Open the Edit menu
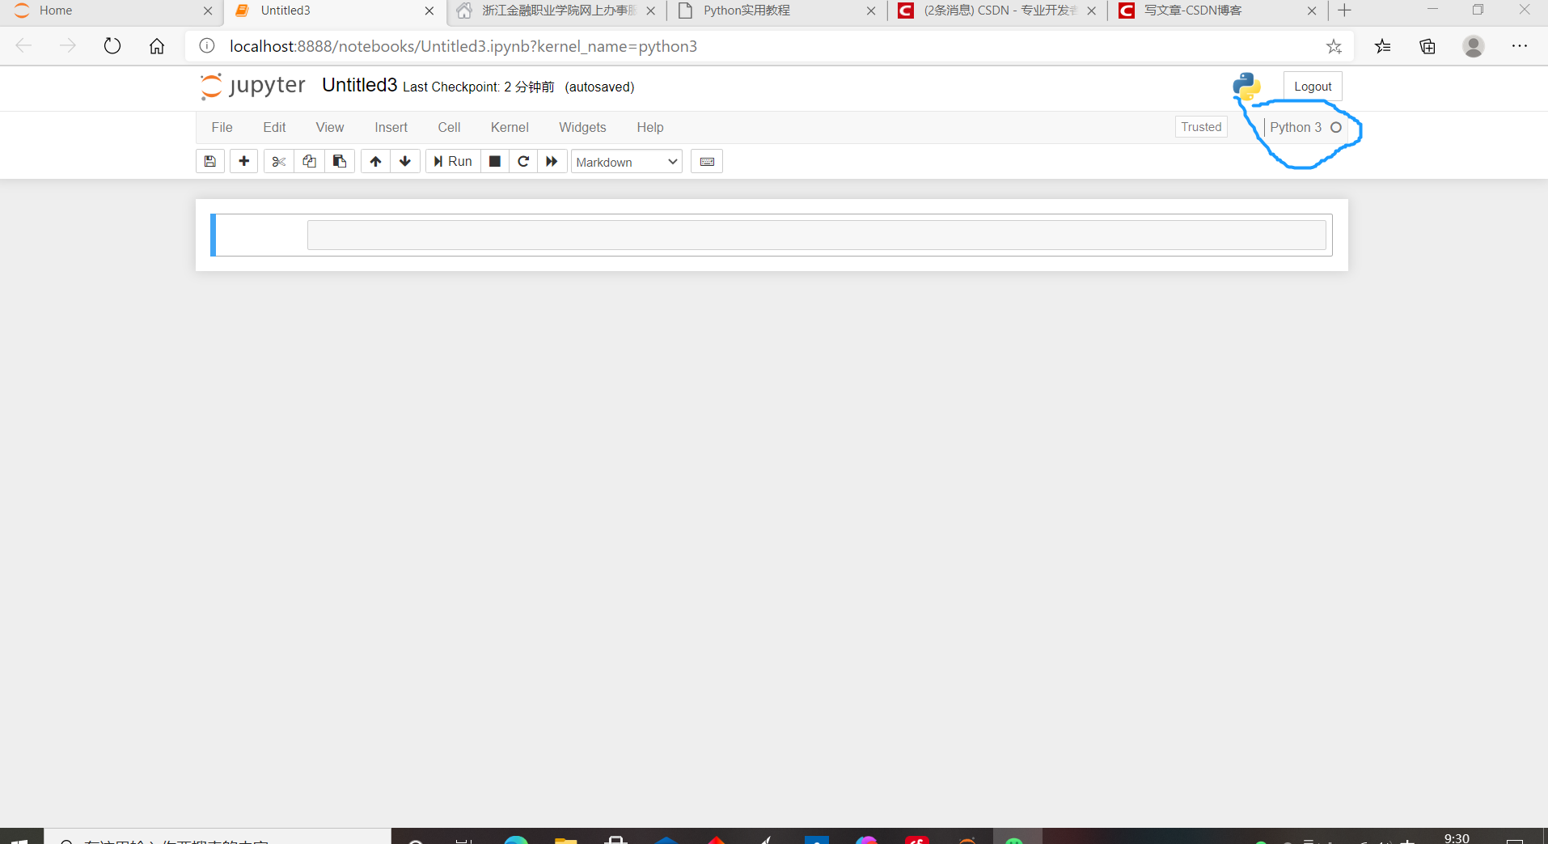 274,127
